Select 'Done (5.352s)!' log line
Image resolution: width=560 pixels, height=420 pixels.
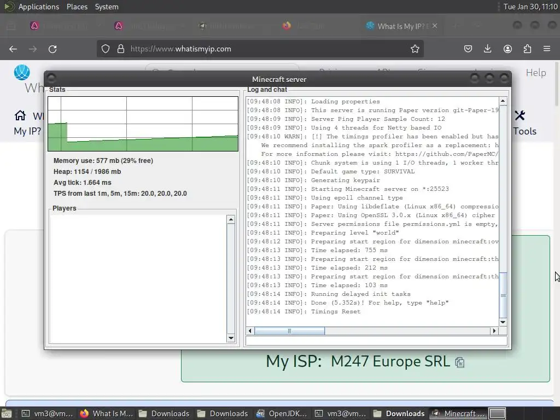click(347, 303)
